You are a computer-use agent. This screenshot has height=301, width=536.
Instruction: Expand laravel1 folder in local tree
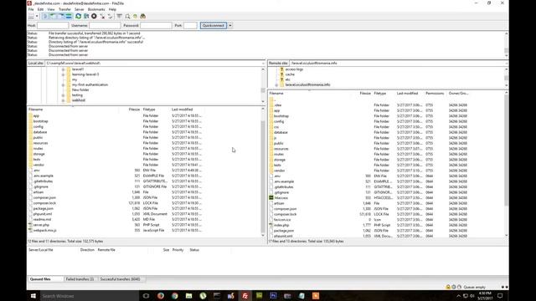tap(63, 69)
